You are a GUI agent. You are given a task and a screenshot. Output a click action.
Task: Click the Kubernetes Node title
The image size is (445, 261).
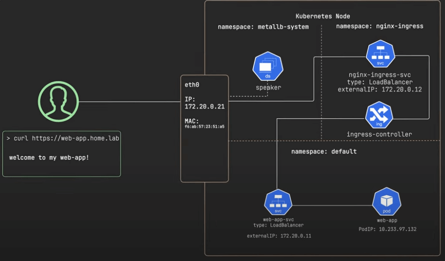pos(323,16)
